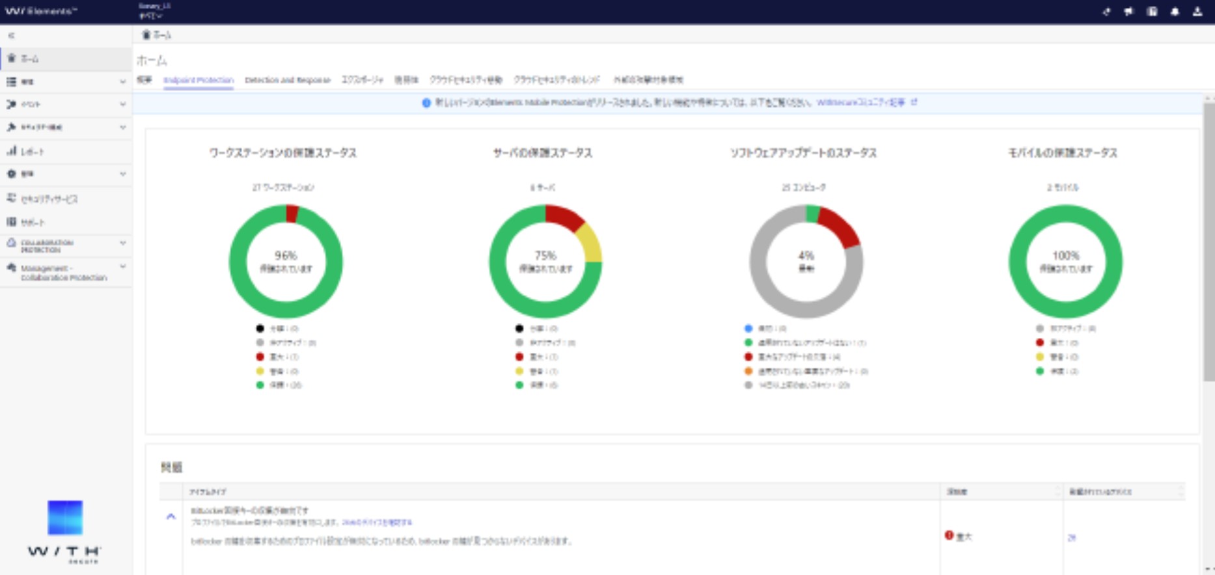Open notifications bell in top bar
This screenshot has height=575, width=1215.
tap(1175, 12)
